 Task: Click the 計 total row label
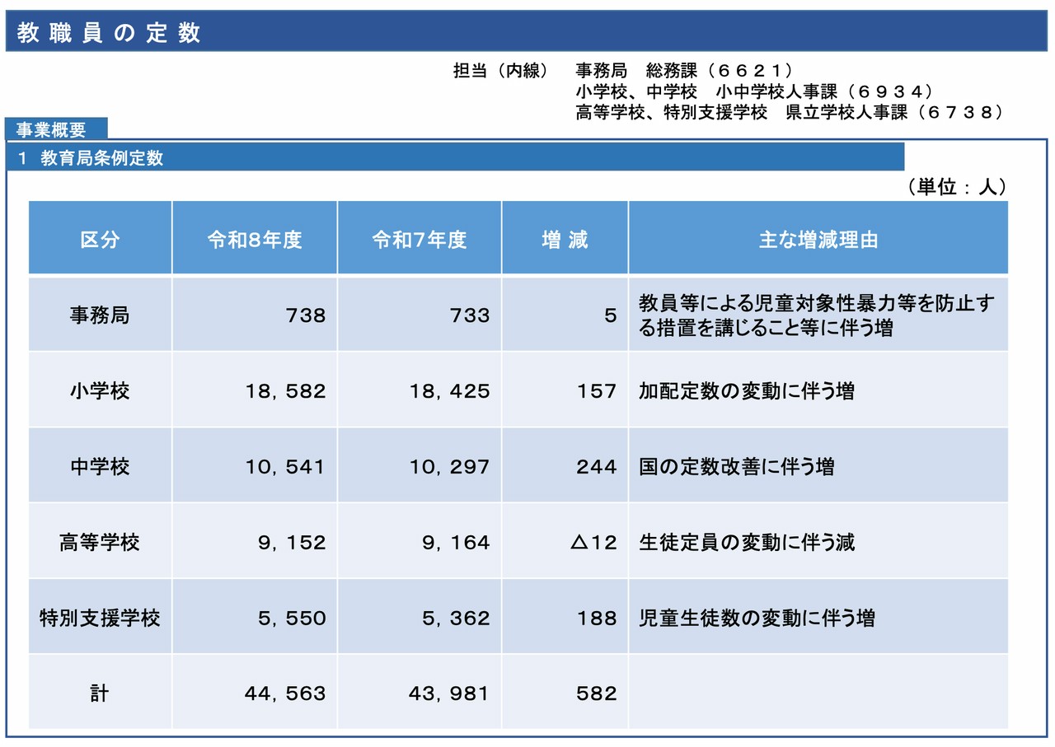(x=100, y=693)
